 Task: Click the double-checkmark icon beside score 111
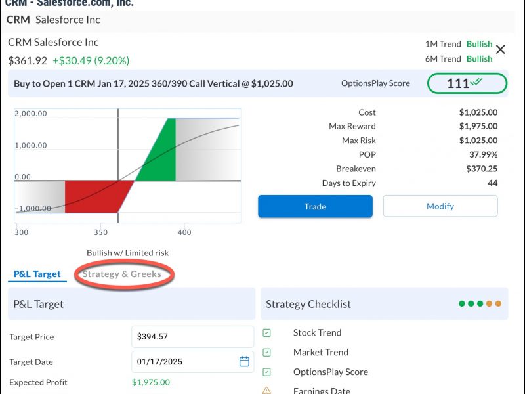coord(476,81)
